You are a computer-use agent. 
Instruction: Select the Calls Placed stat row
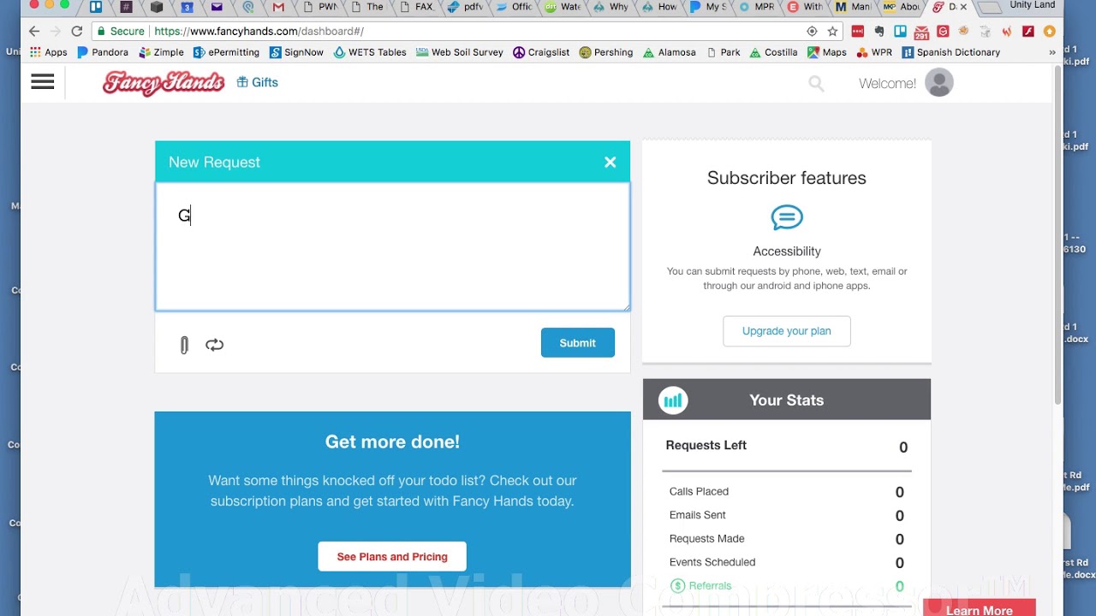[x=786, y=492]
